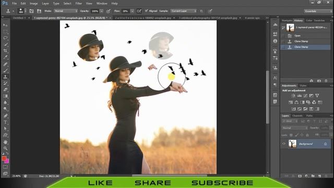Open the File menu
This screenshot has height=188, width=334.
14,4
